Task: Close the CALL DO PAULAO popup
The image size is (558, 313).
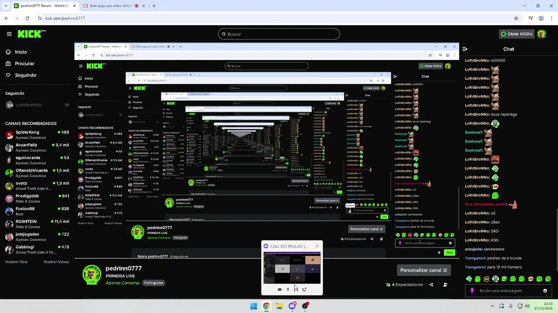Action: (x=317, y=246)
